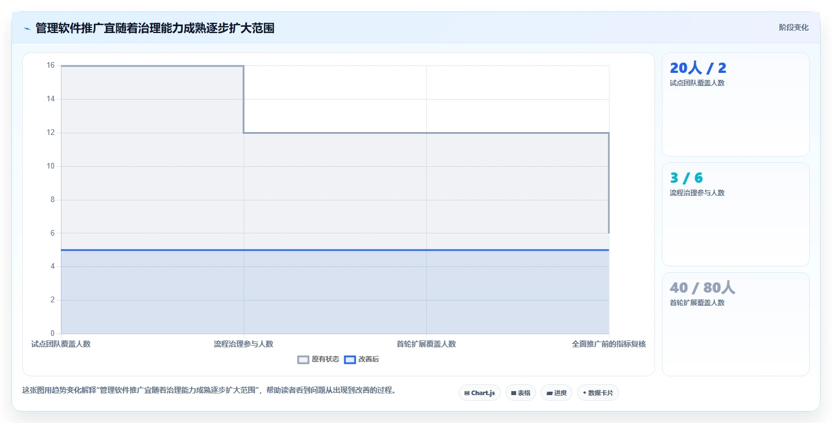
Task: Click the blue 改善后 line in the chart
Action: (x=335, y=250)
